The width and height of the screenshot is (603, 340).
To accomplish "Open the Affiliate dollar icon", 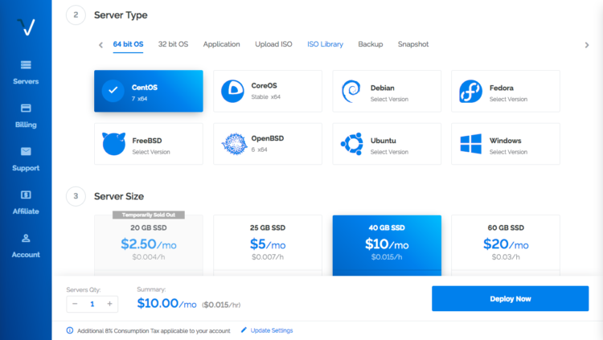I will click(x=26, y=195).
